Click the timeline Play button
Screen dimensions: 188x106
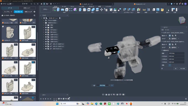(x=46, y=99)
